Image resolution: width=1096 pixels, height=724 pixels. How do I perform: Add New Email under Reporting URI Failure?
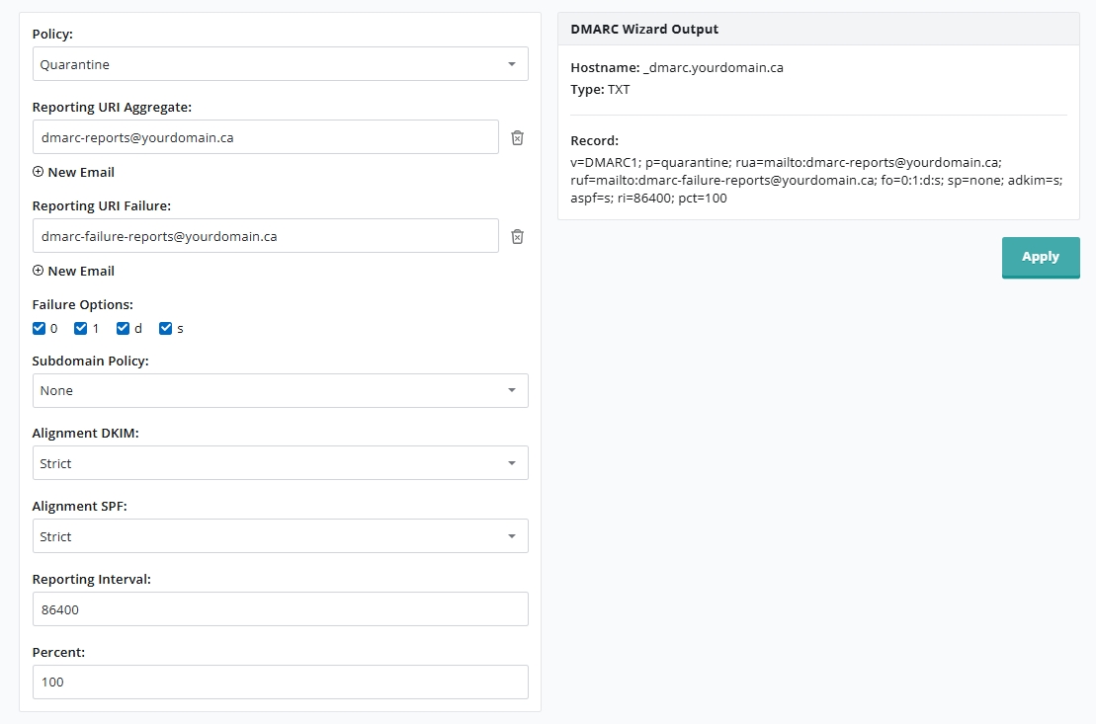pos(74,271)
